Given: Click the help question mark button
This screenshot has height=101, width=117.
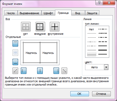Looking at the screenshot, I should click(99, 3).
